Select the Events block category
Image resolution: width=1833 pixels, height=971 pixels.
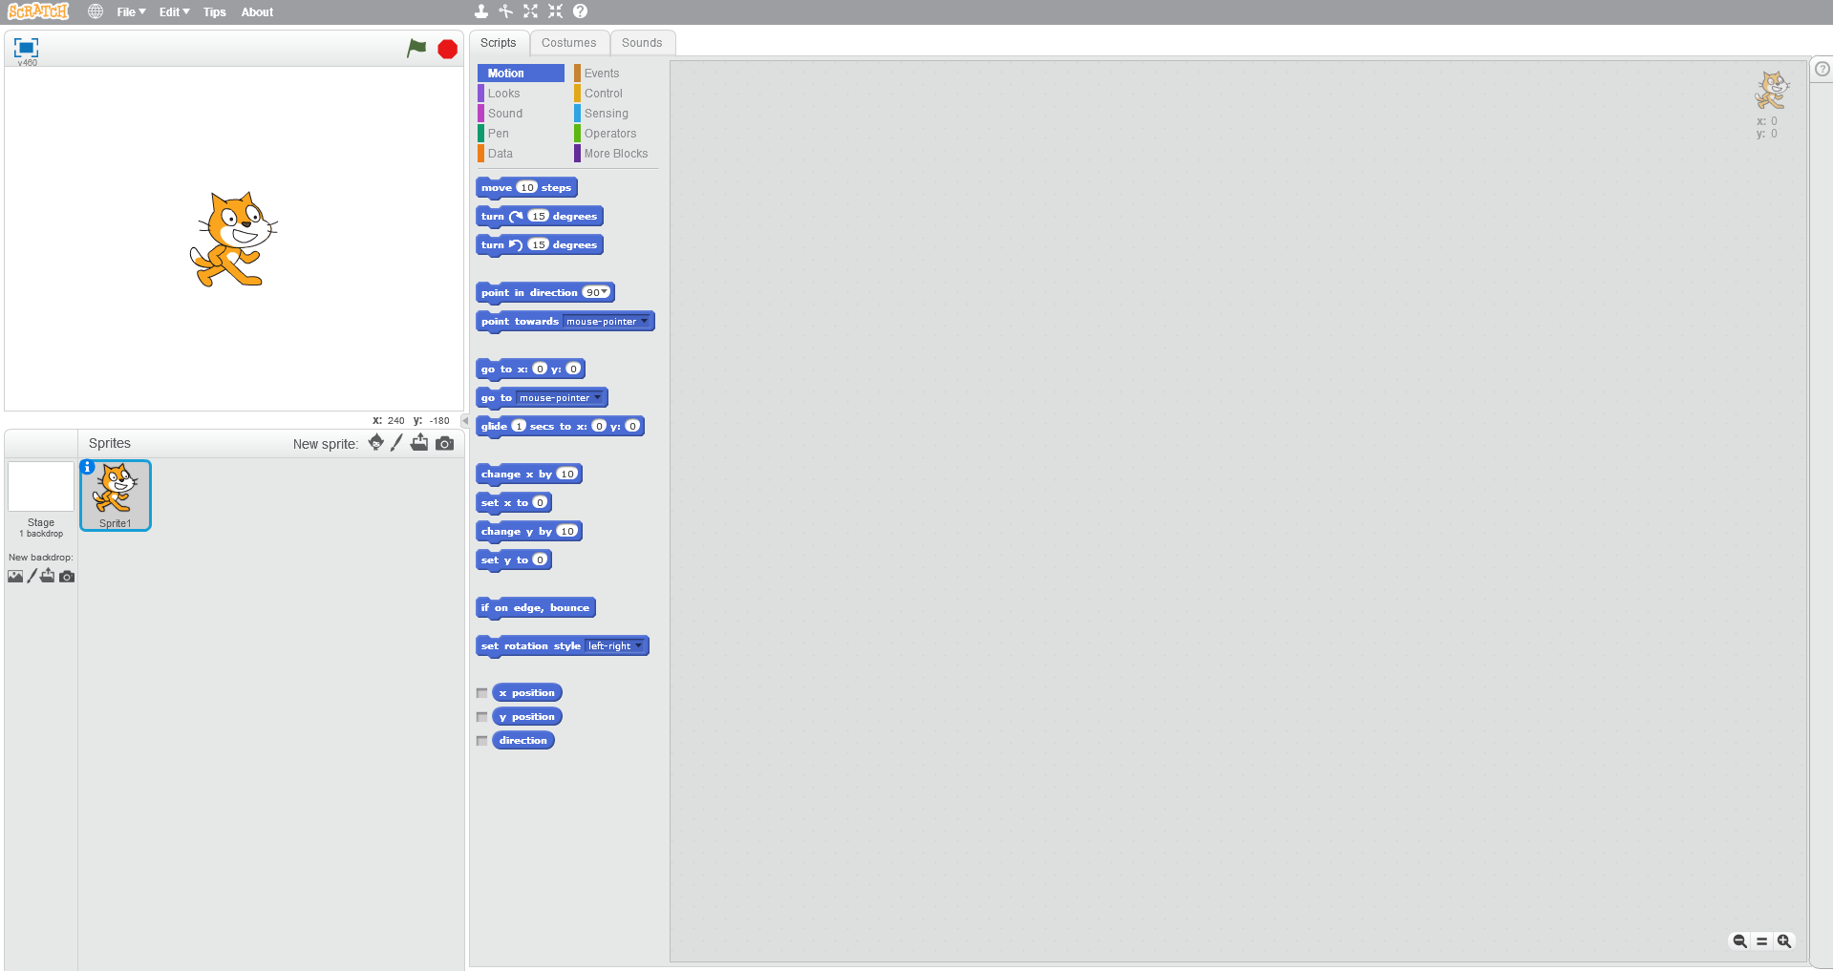[x=602, y=74]
